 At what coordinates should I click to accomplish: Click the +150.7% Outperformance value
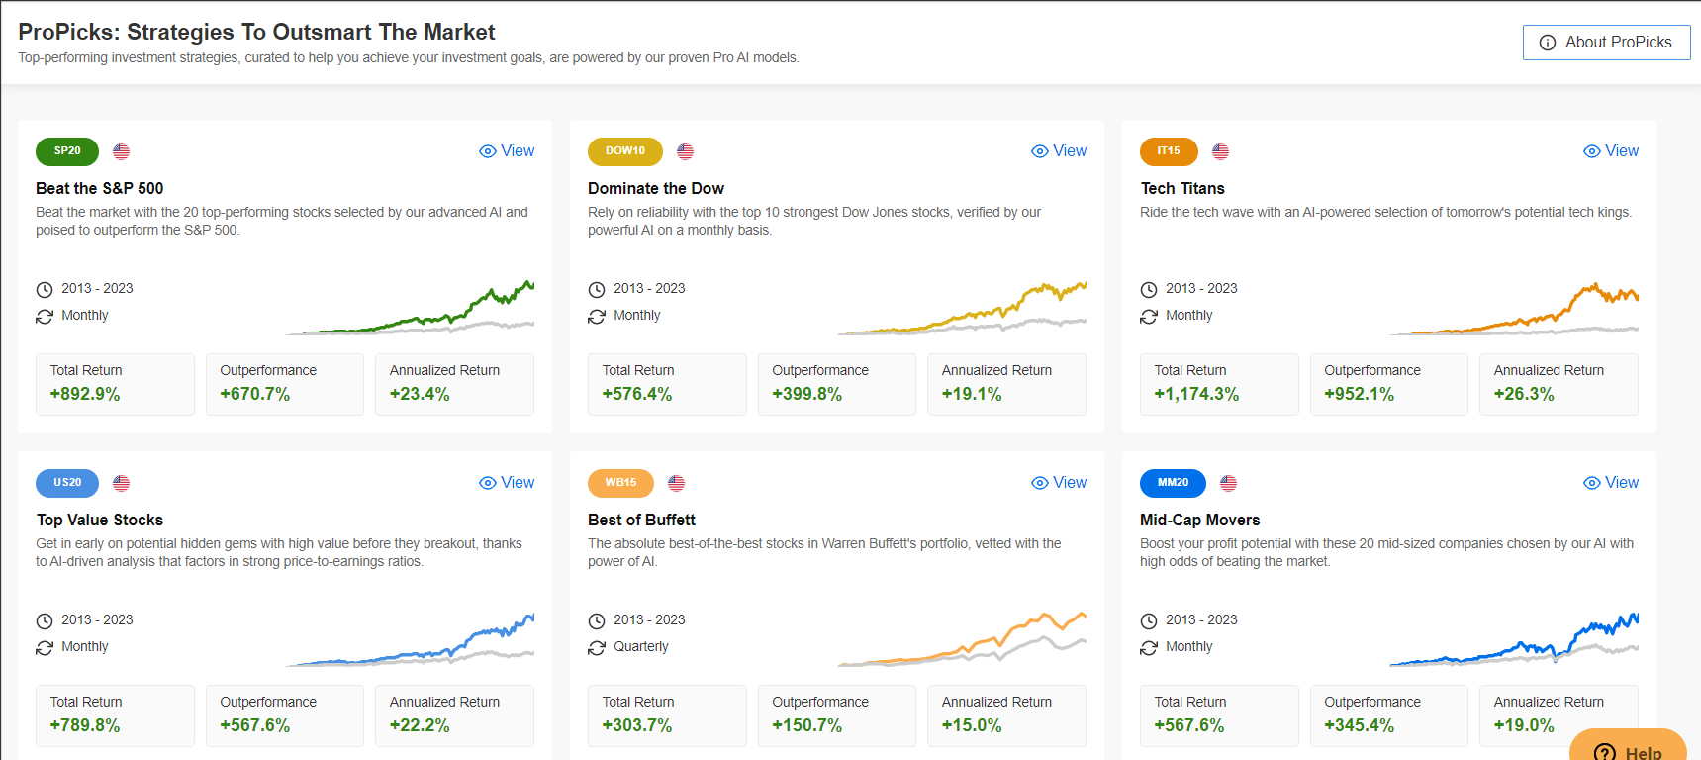(x=807, y=725)
